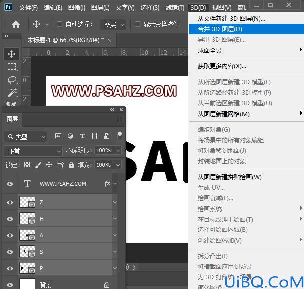Lock position move icon
The width and height of the screenshot is (304, 289).
point(49,165)
